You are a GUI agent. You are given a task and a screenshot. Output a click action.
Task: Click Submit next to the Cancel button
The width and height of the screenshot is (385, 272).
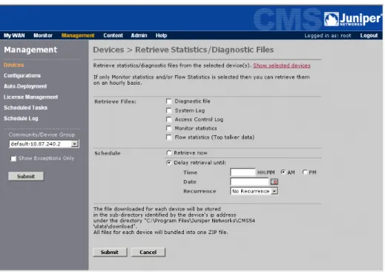tap(110, 252)
